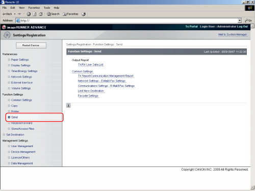
Task: Open Display Settings in the sidebar
Action: [x=21, y=65]
